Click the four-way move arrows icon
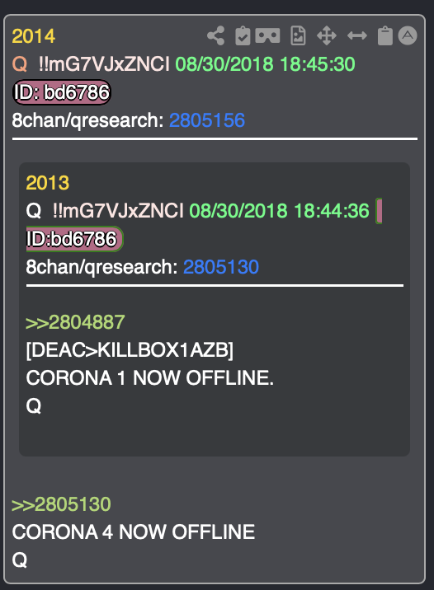Viewport: 434px width, 590px height. click(326, 35)
